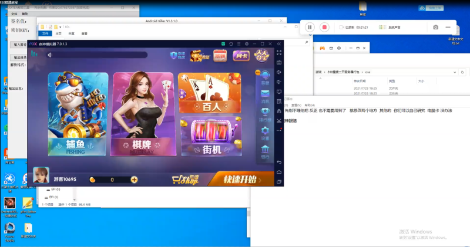Toggle fullscreen in Nox sidebar
Screen dimensions: 470x247
pos(279,53)
